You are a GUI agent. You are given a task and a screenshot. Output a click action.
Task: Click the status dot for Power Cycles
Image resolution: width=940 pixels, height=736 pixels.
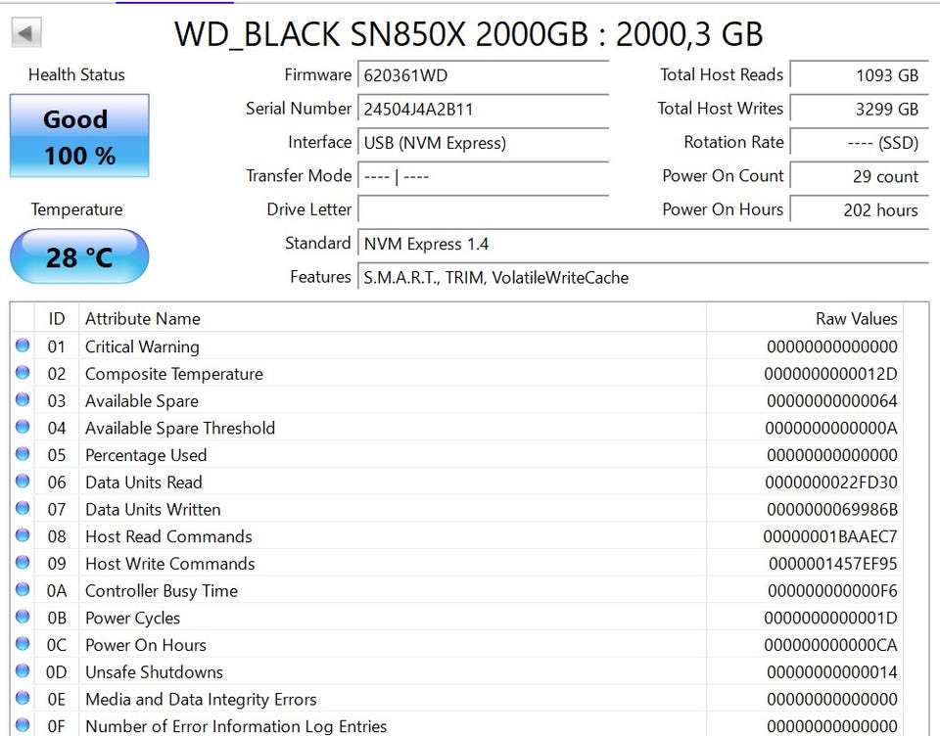pos(23,617)
